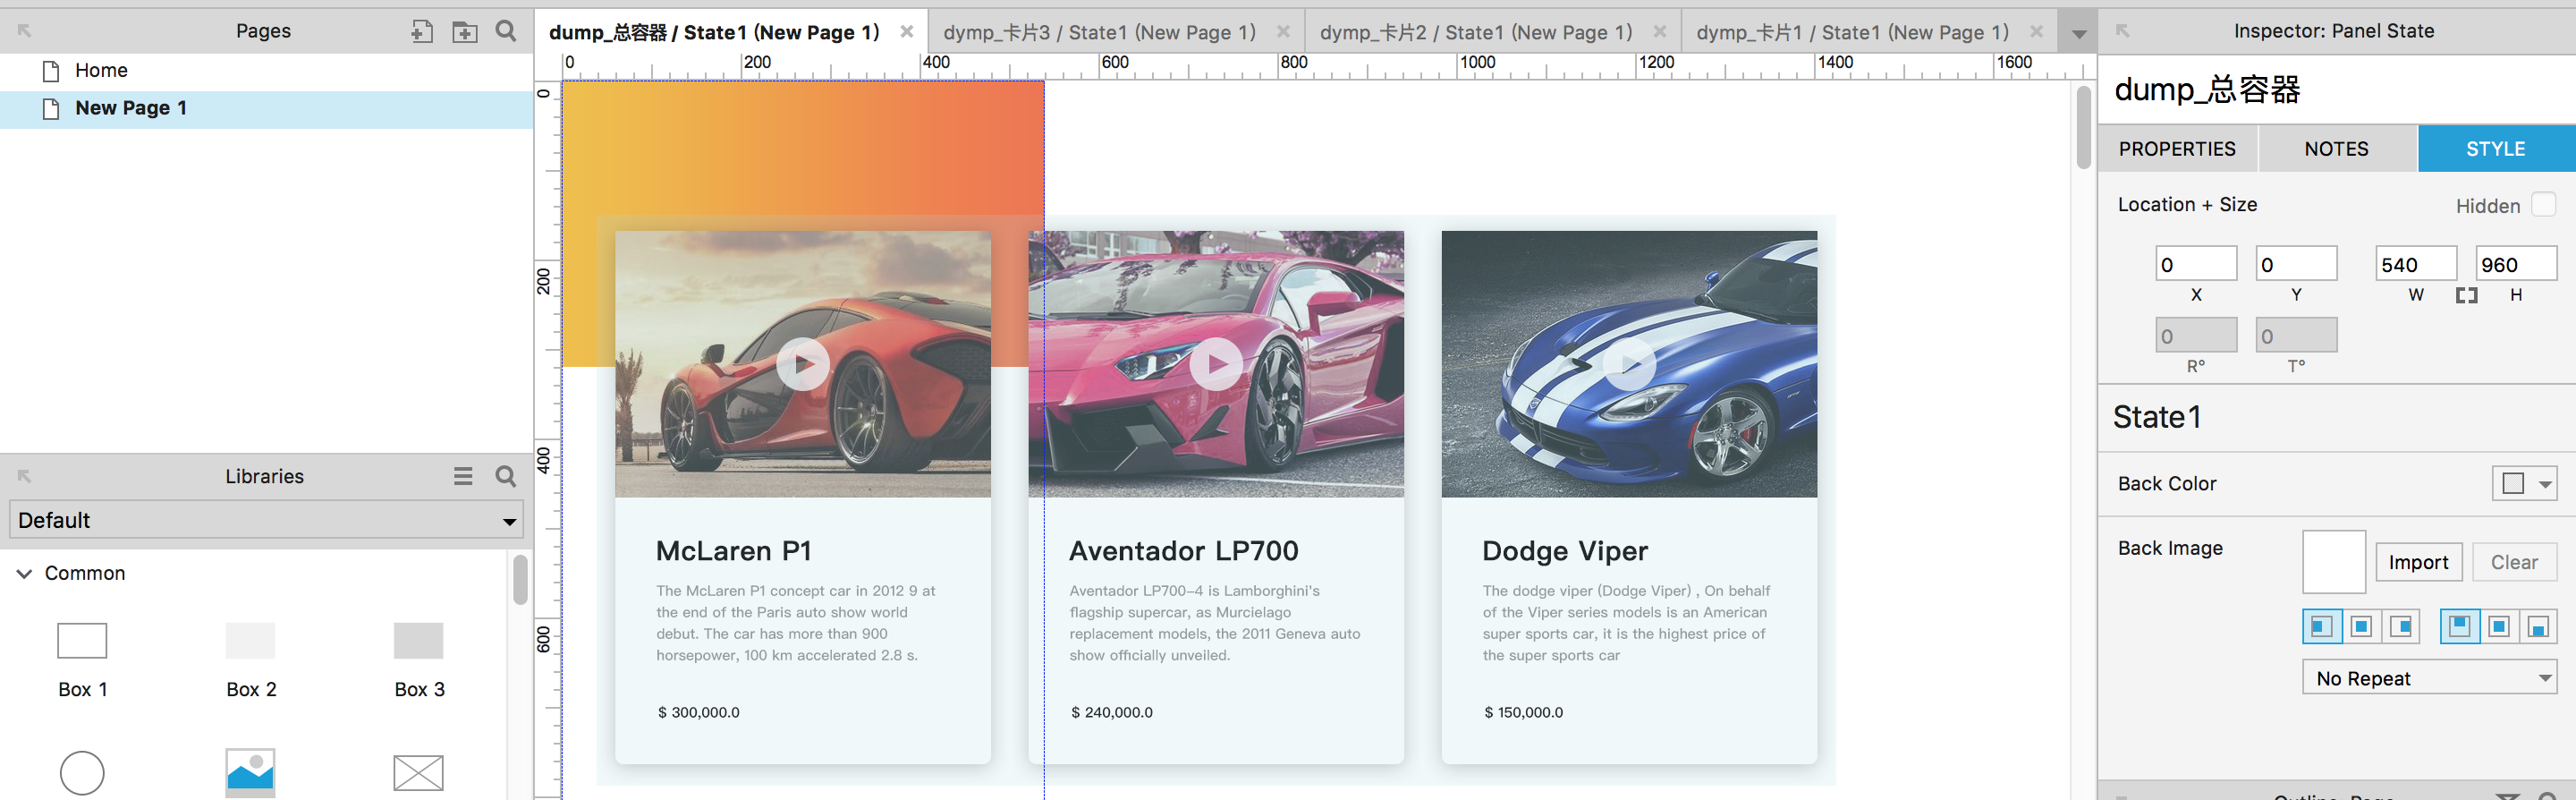Click the canvas vertical scrollbar
The height and width of the screenshot is (800, 2576).
(2083, 128)
